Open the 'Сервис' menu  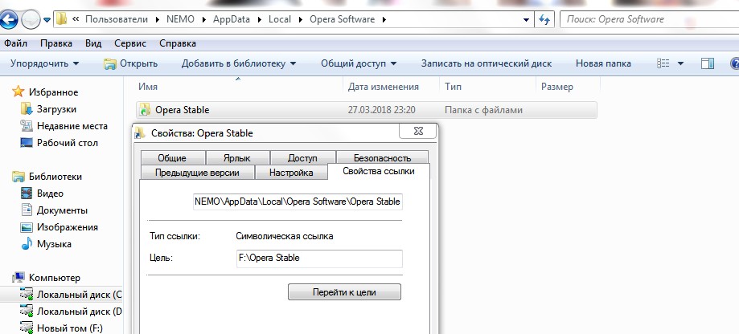130,43
